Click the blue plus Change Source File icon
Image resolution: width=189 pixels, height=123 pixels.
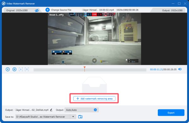point(48,10)
